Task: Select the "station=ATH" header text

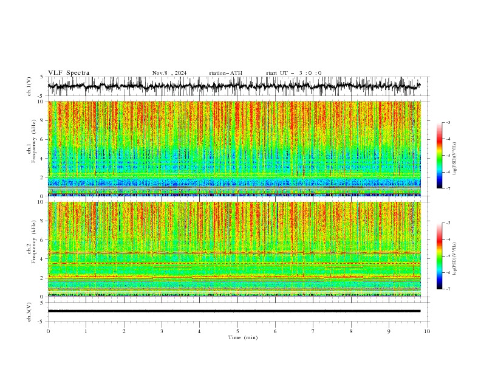Action: point(225,73)
